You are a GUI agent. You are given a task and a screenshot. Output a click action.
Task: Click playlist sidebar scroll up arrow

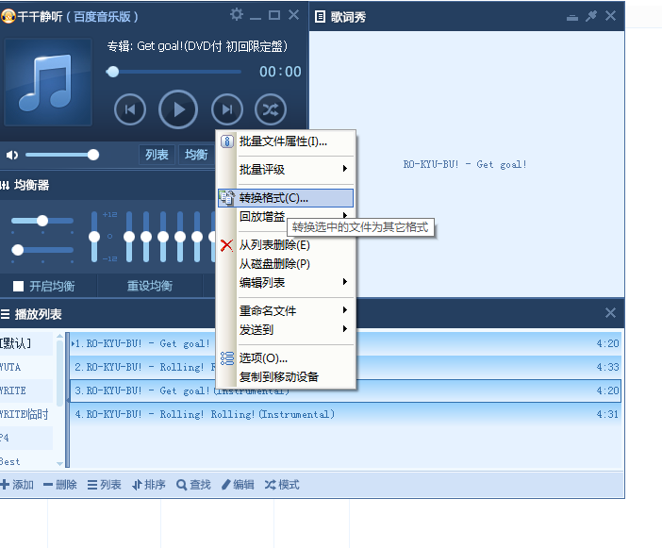[60, 336]
